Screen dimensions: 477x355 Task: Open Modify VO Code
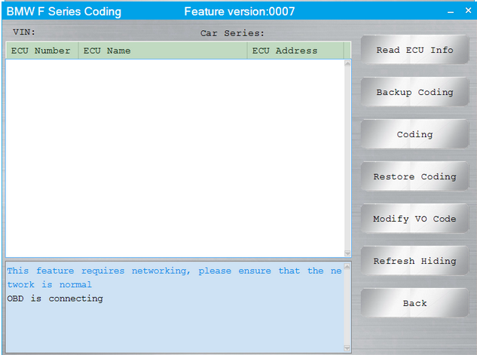(414, 219)
